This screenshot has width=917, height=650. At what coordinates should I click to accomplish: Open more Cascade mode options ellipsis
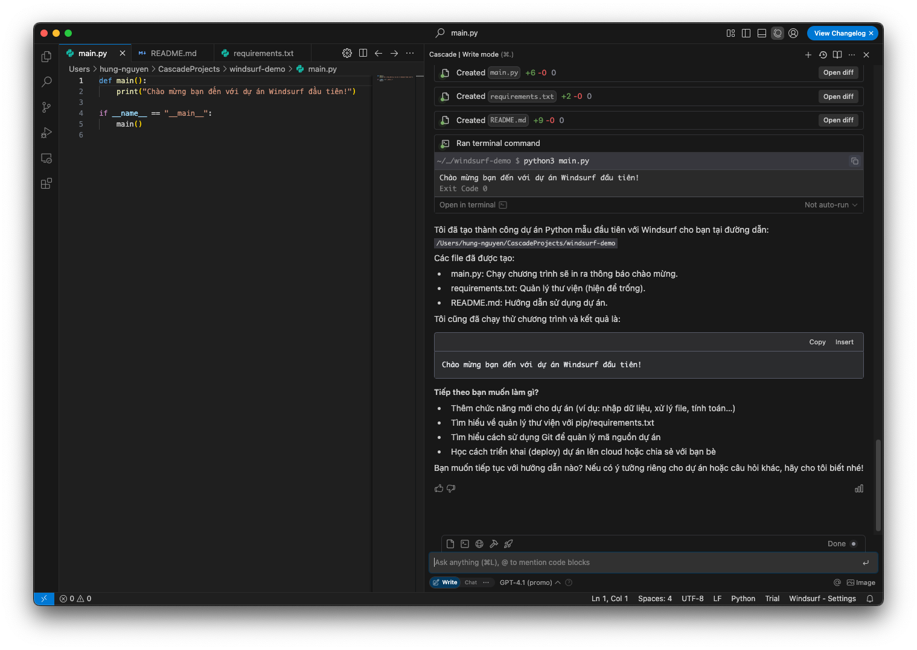[x=486, y=582]
